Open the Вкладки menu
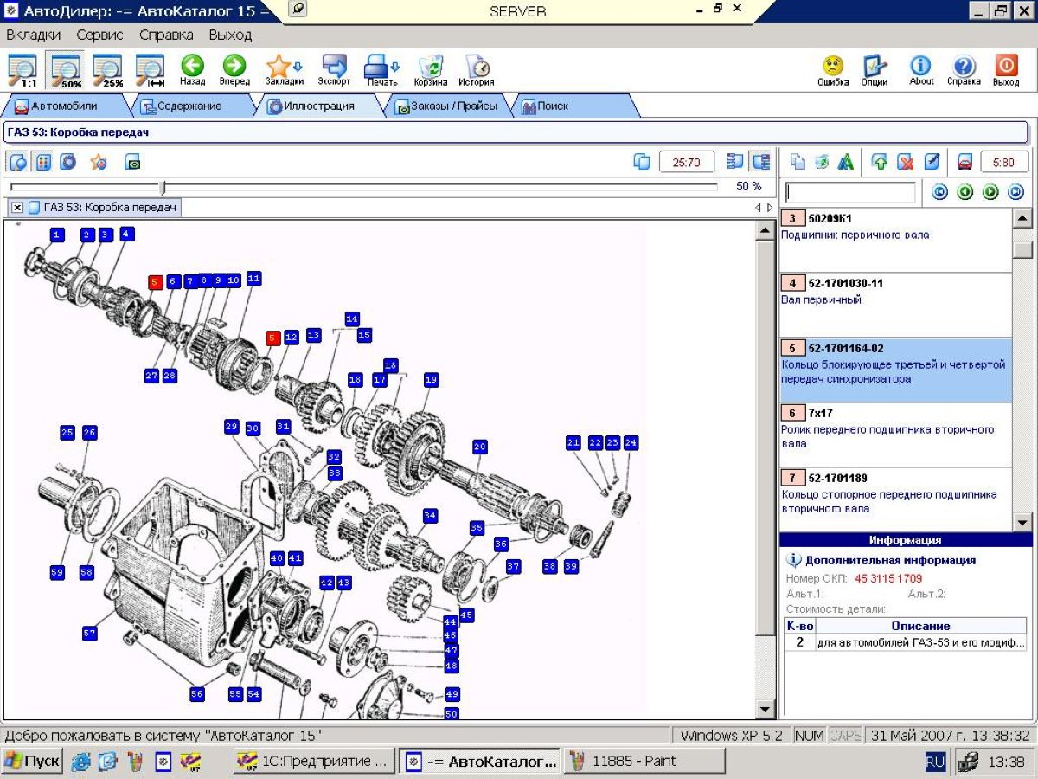The image size is (1038, 779). coord(34,35)
